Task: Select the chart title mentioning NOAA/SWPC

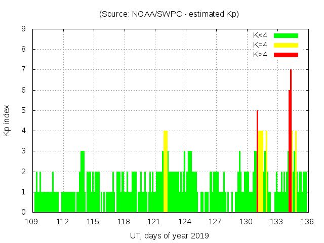Action: click(x=169, y=14)
